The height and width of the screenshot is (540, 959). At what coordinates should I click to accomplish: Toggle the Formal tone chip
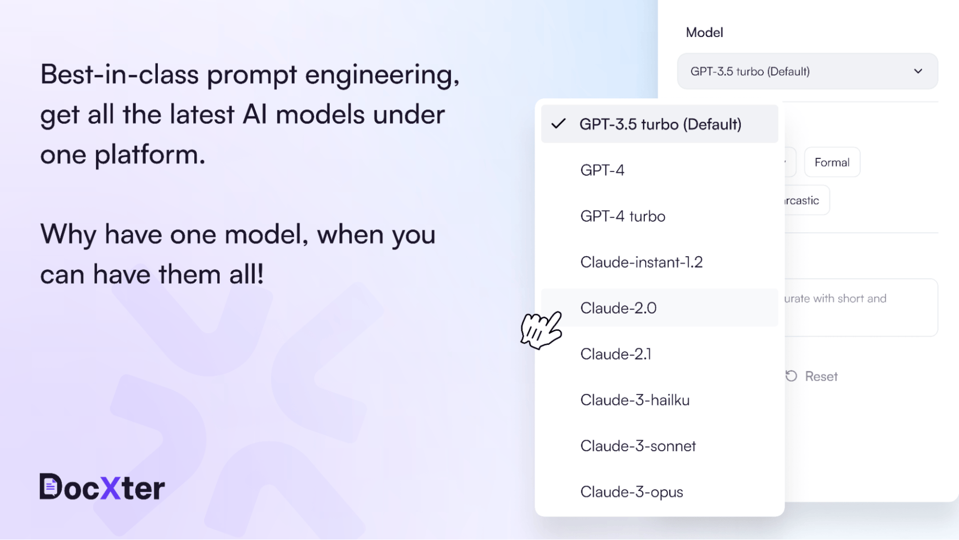832,162
